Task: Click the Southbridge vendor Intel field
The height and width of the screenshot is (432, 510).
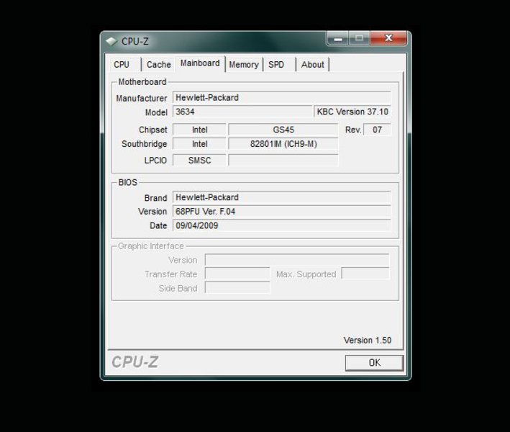Action: point(199,144)
